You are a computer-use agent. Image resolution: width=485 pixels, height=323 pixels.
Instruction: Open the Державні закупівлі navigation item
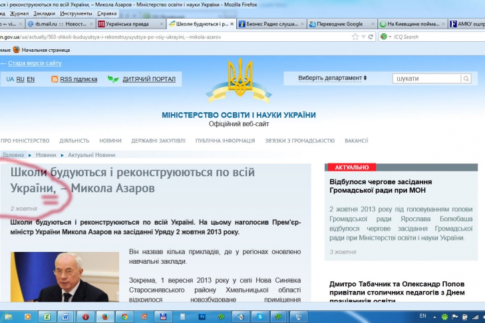click(158, 140)
